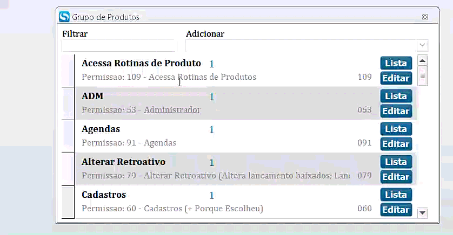Screen dimensions: 453x235
Task: Open Lista for Agendas
Action: tap(396, 129)
